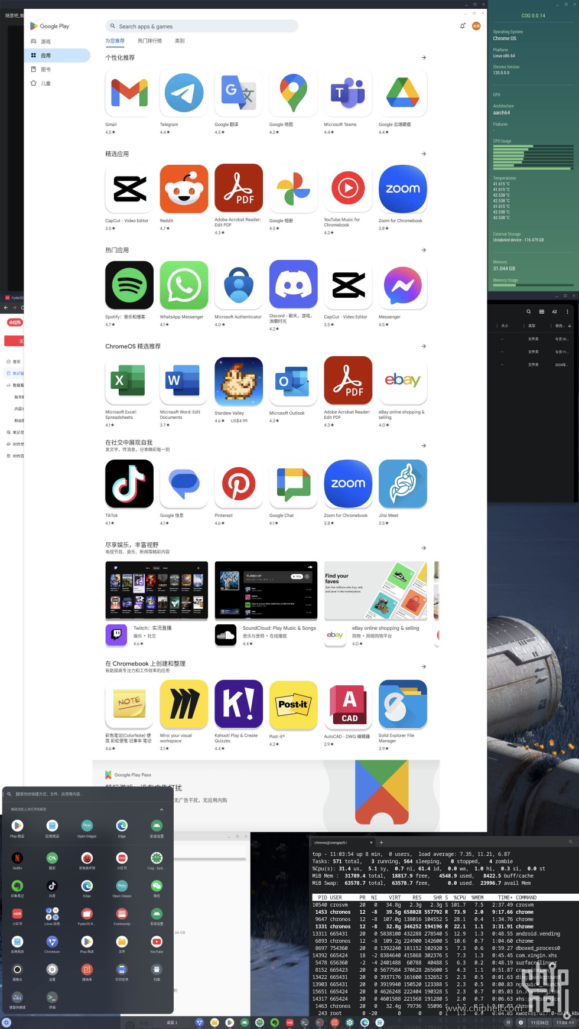Launch YouTube from the app launcher
This screenshot has width=579, height=1029.
tap(157, 944)
